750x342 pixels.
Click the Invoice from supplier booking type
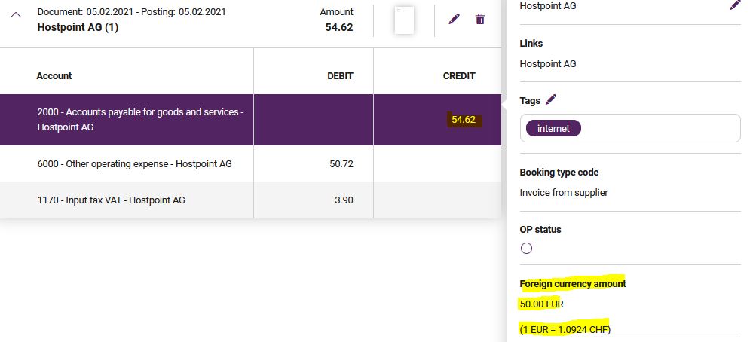tap(564, 192)
